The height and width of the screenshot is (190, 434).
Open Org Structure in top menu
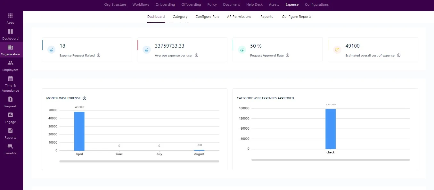(115, 4)
